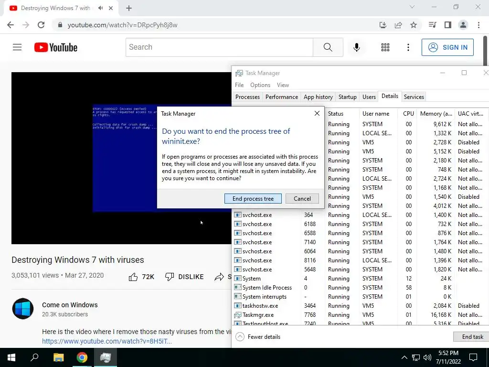The image size is (489, 367).
Task: Open volume control in system tray
Action: (x=427, y=357)
